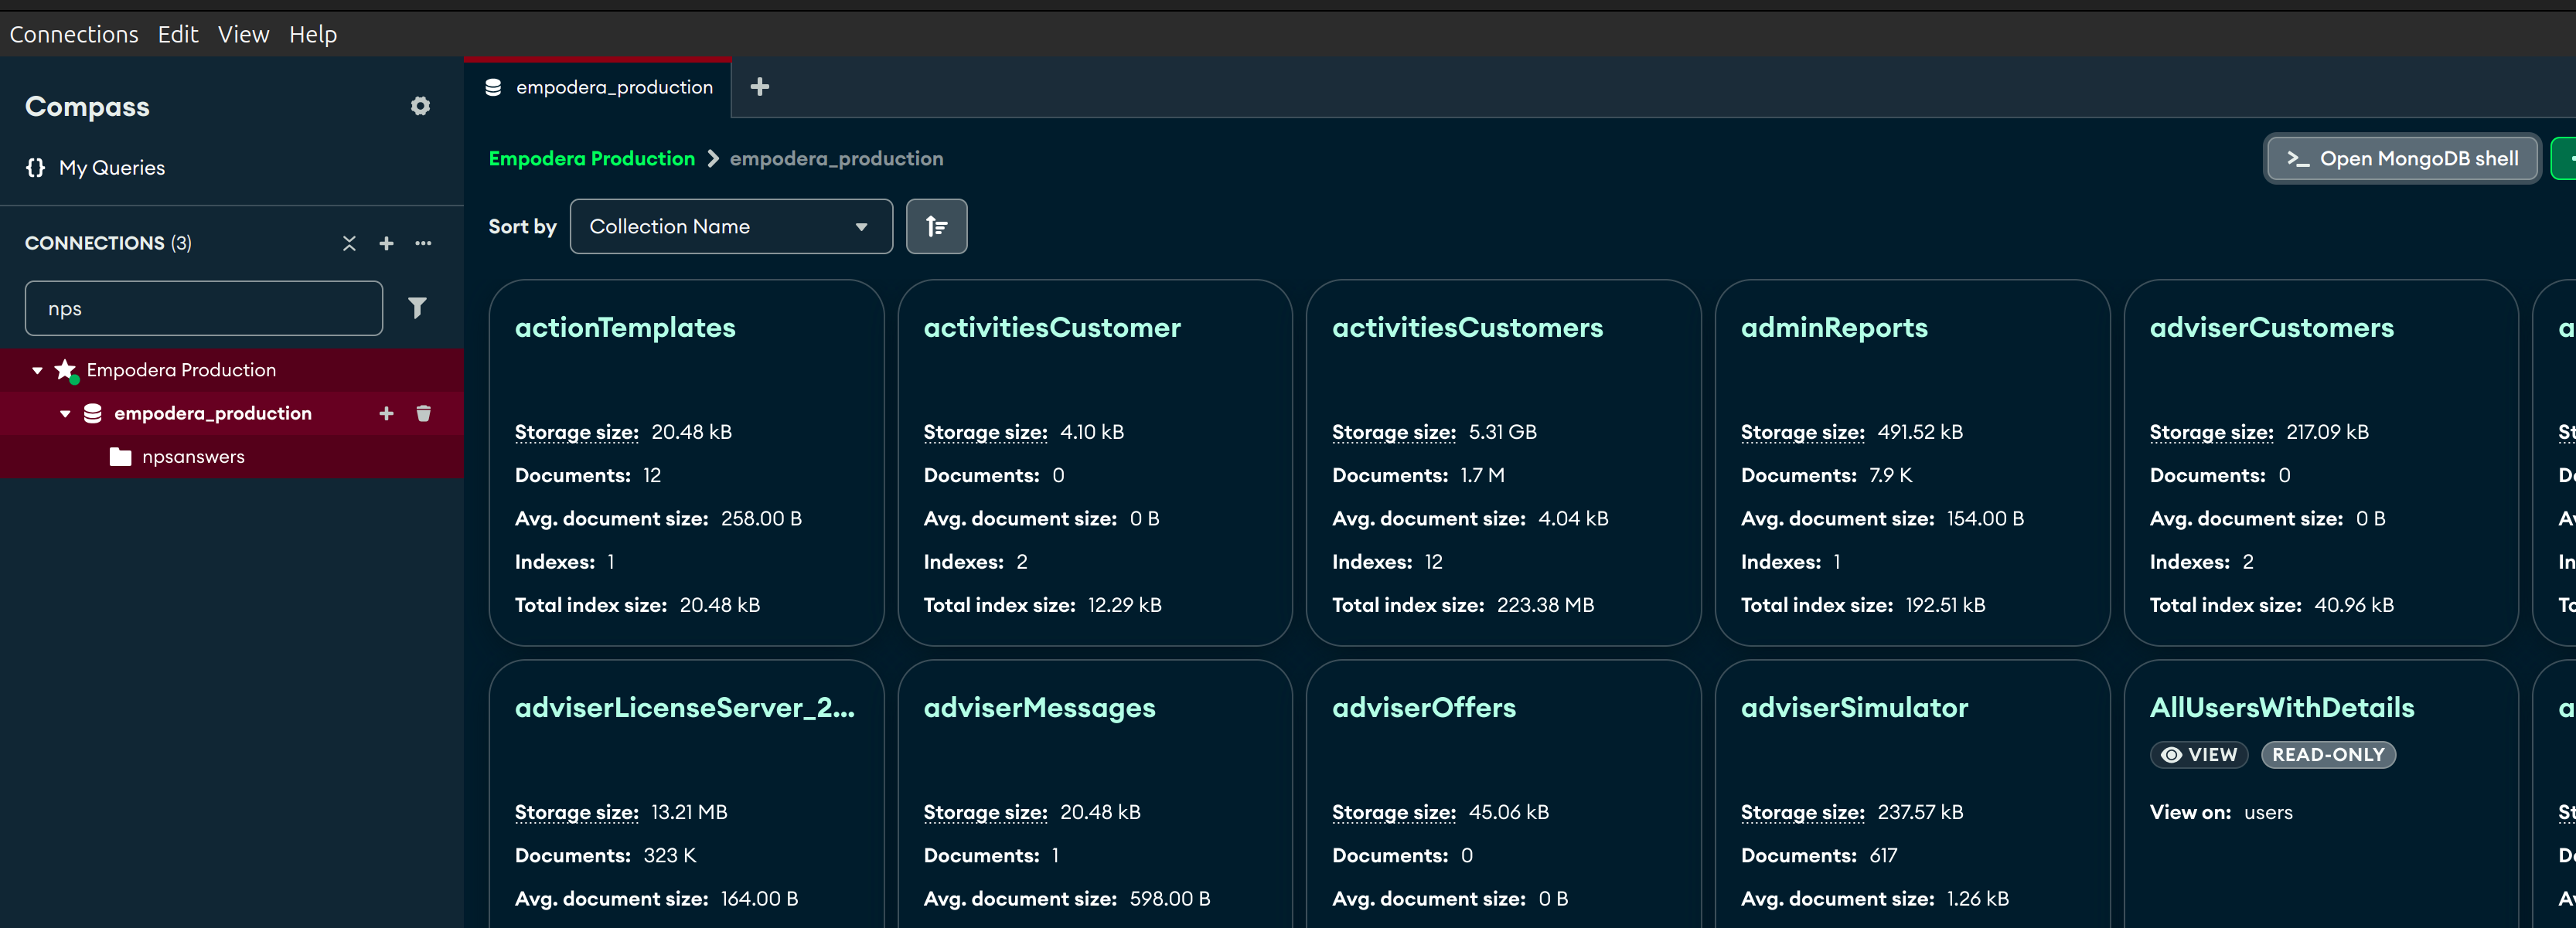
Task: Click the My Queries braces icon
Action: coord(36,168)
